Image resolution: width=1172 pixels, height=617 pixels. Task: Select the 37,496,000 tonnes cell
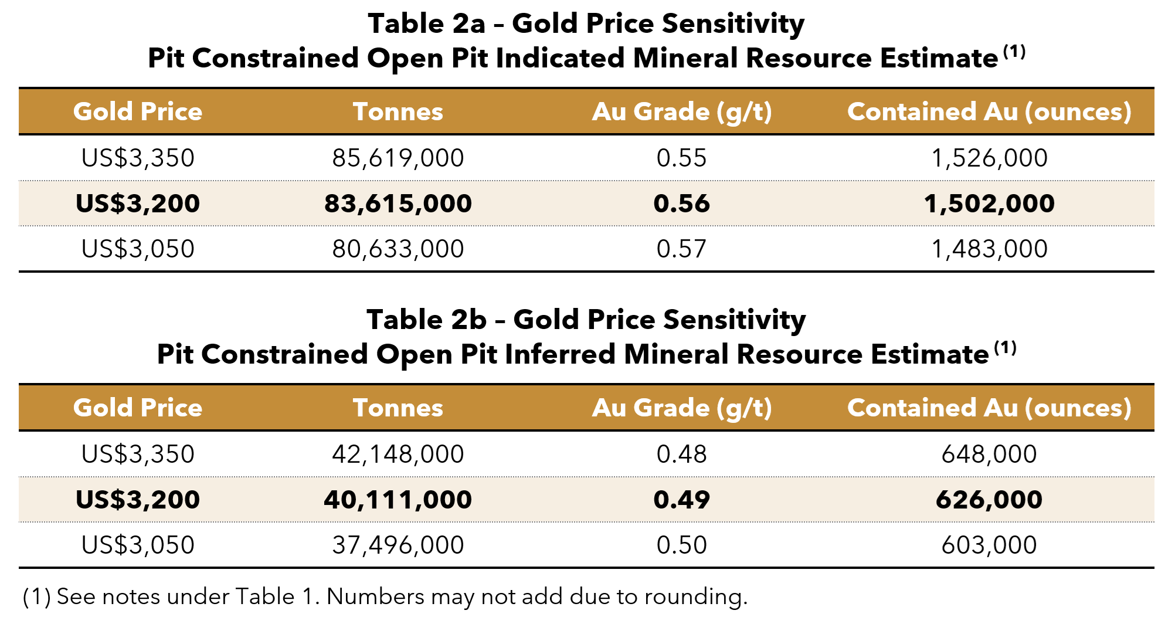point(398,545)
